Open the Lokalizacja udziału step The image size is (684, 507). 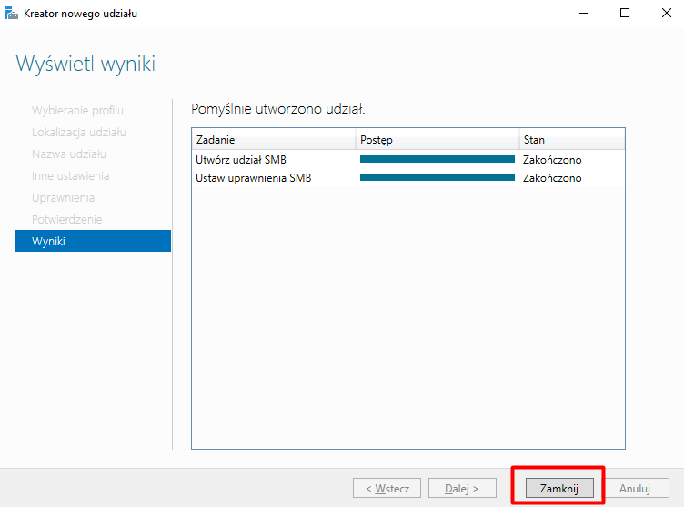(78, 132)
